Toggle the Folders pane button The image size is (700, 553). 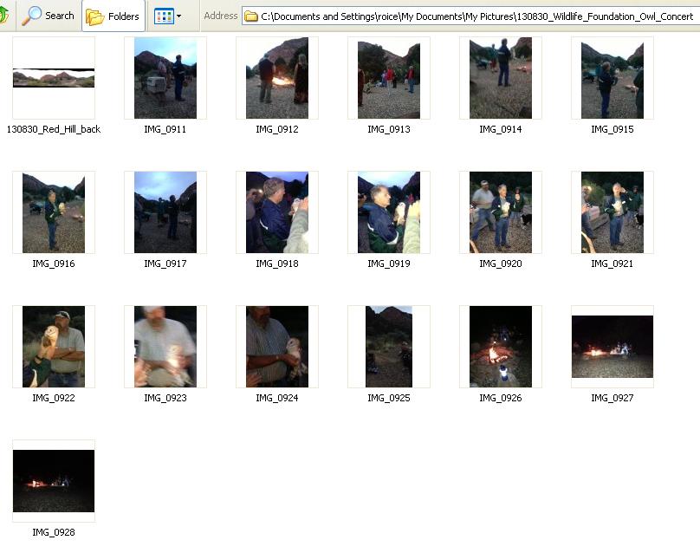(x=113, y=16)
